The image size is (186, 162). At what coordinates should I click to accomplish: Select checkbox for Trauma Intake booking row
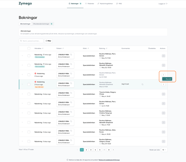point(29,94)
